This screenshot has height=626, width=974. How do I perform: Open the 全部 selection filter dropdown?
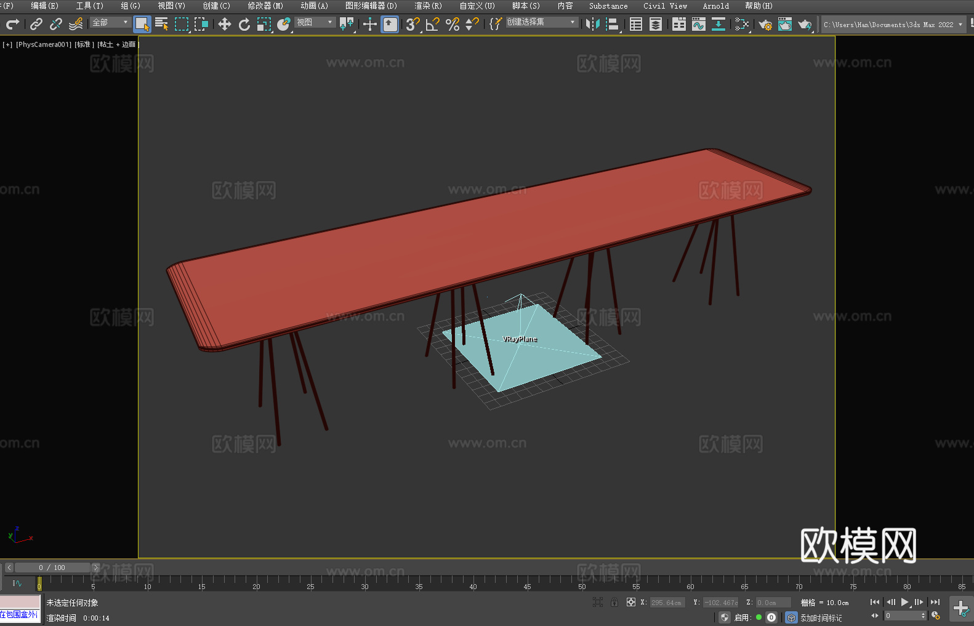tap(111, 22)
